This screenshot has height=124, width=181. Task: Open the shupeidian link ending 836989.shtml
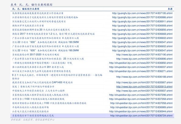(141, 107)
